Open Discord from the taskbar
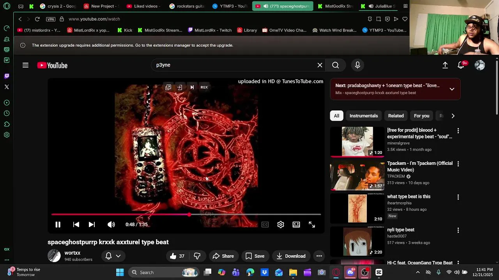 350,272
